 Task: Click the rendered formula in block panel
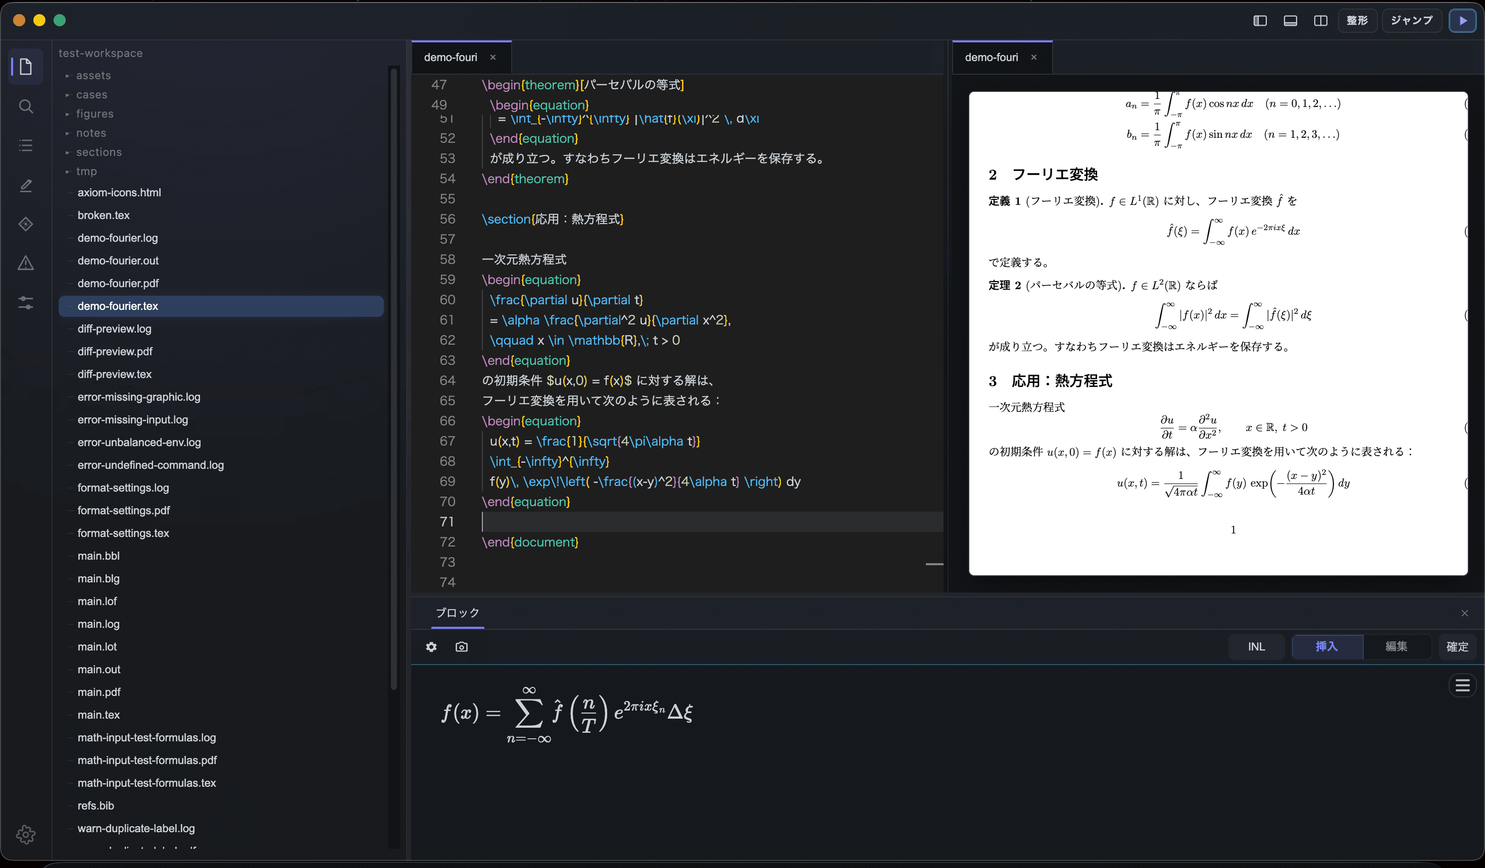point(567,714)
